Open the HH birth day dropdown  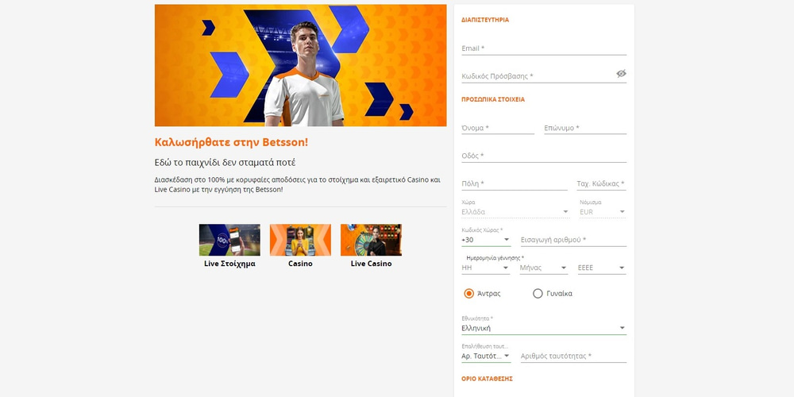pyautogui.click(x=485, y=268)
